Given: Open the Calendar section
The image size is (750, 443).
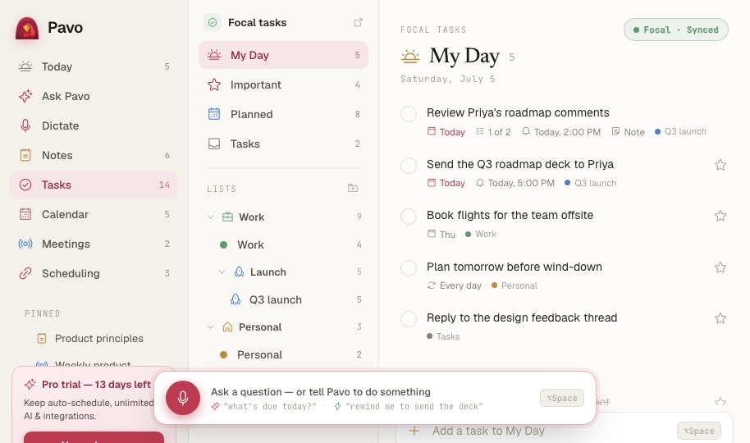Looking at the screenshot, I should (x=94, y=214).
